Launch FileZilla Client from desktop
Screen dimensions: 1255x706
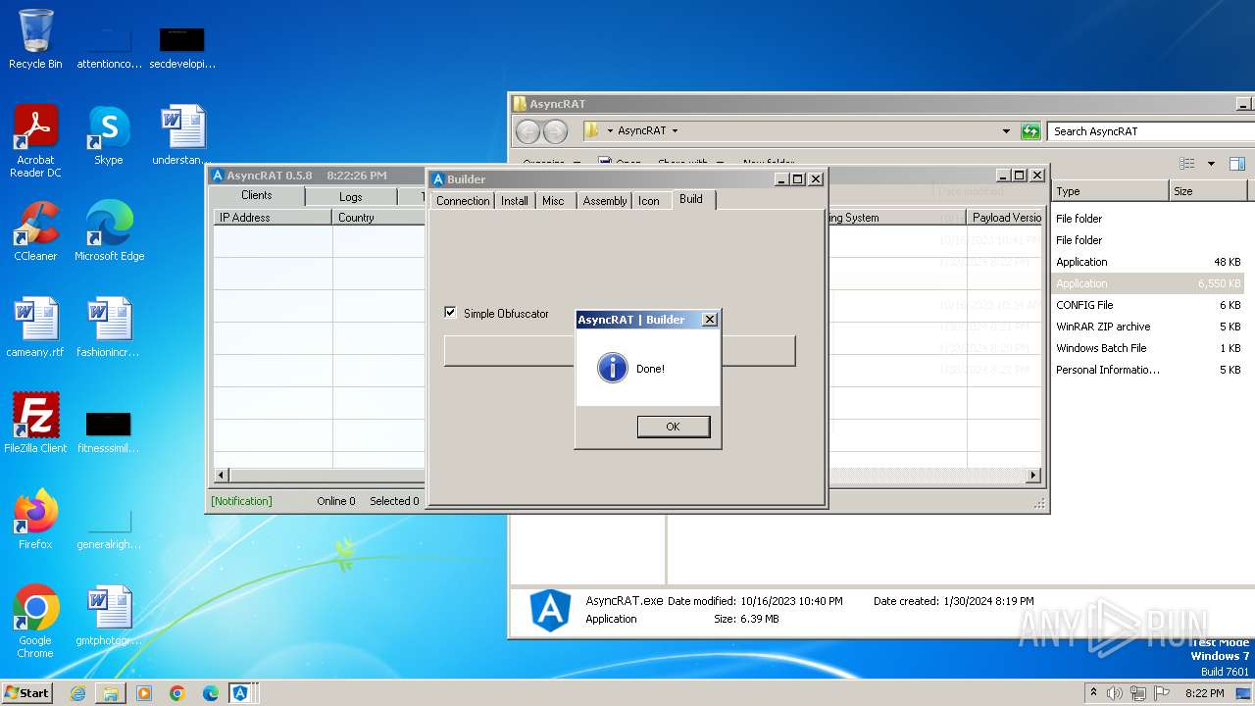(x=35, y=424)
